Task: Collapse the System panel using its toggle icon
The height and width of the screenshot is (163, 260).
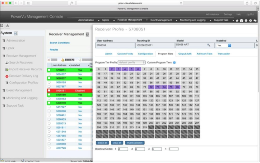Action: point(16,33)
